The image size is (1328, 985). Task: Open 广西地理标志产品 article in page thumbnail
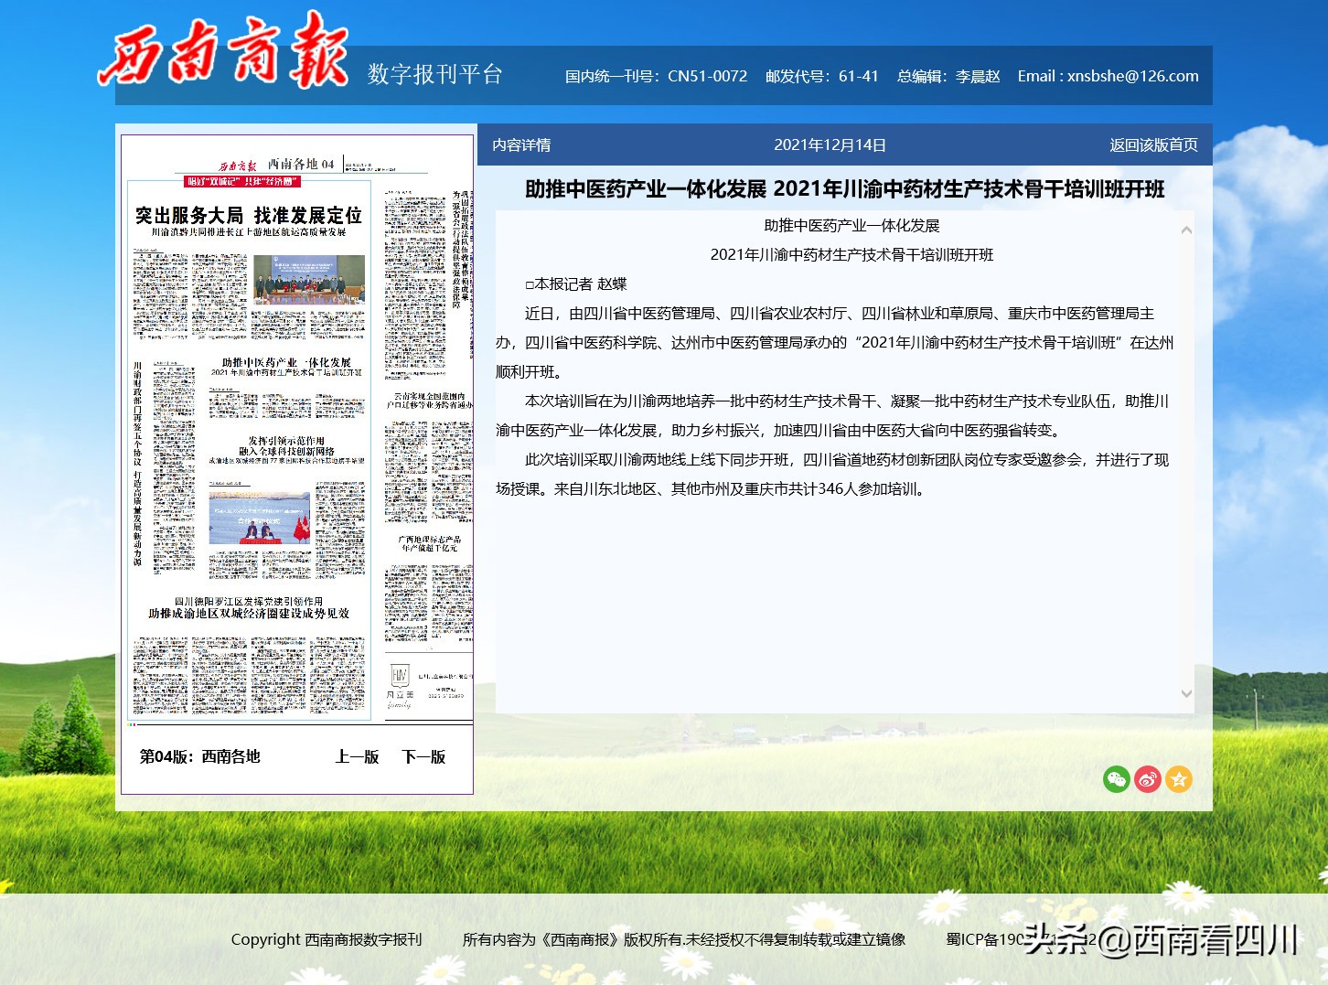click(430, 543)
